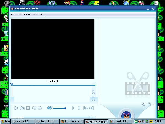The width and height of the screenshot is (165, 124).
Task: Click the Play button in the playback controls
Action: 16,108
